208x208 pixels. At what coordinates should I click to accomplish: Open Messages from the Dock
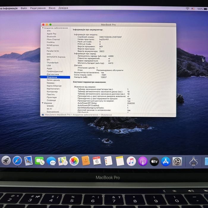[x=51, y=161]
